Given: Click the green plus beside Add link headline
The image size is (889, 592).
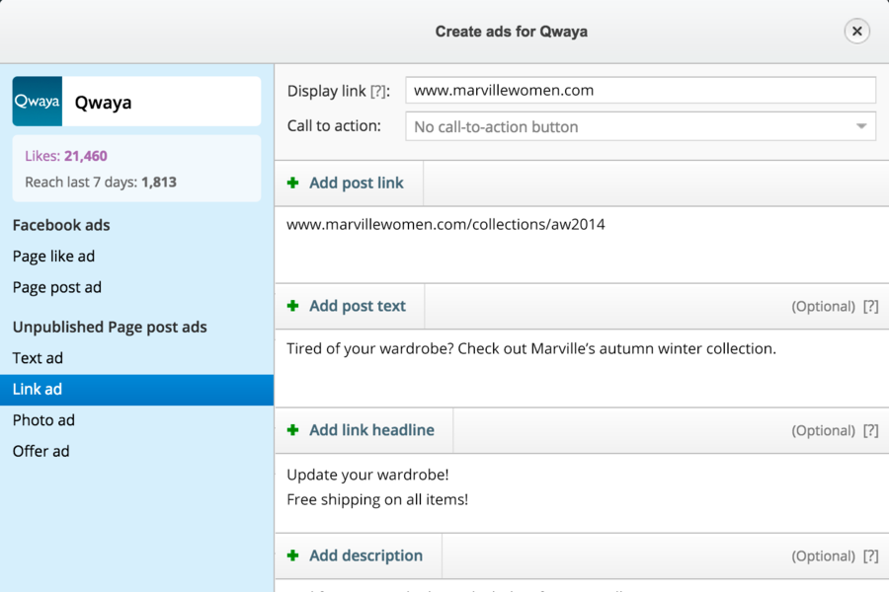Looking at the screenshot, I should (x=292, y=430).
